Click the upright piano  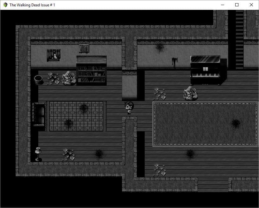point(205,70)
